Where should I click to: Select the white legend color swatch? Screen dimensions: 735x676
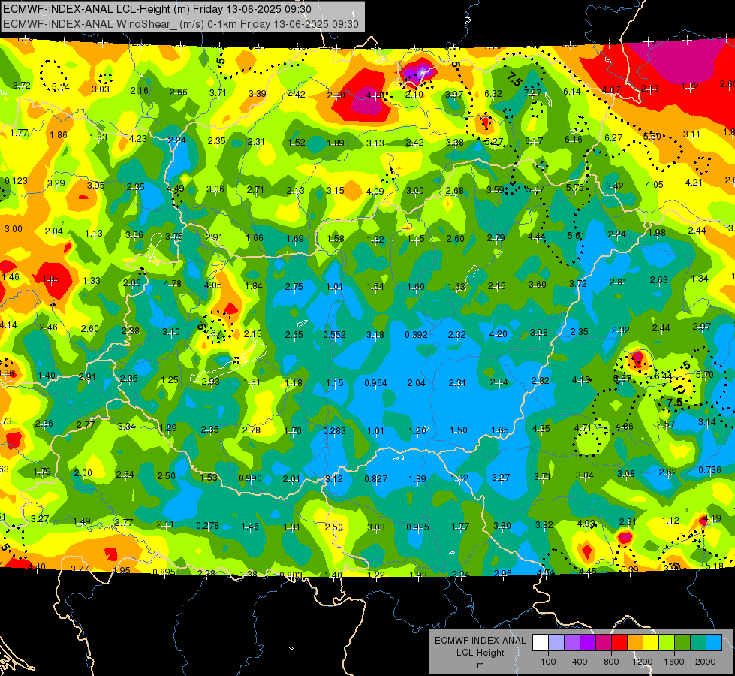click(541, 643)
